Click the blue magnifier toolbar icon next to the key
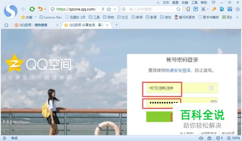Screen dimensions: 242x141 (x=222, y=9)
